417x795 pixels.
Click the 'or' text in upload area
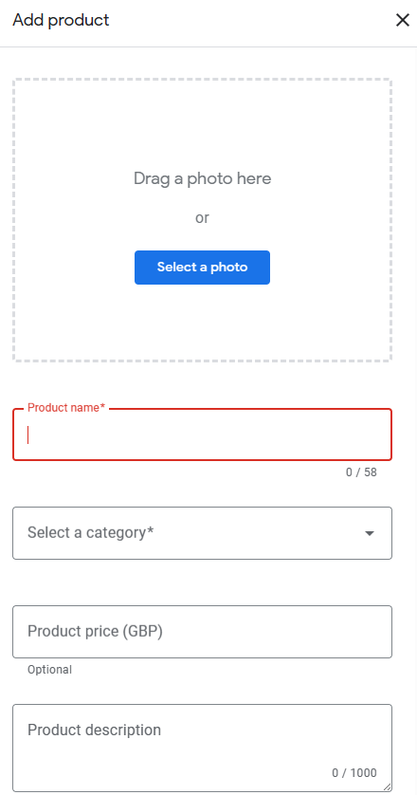point(202,218)
